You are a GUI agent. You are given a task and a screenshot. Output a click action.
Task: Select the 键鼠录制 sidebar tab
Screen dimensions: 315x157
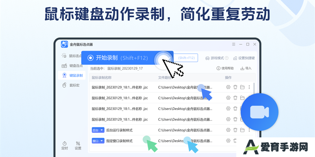coord(72,75)
